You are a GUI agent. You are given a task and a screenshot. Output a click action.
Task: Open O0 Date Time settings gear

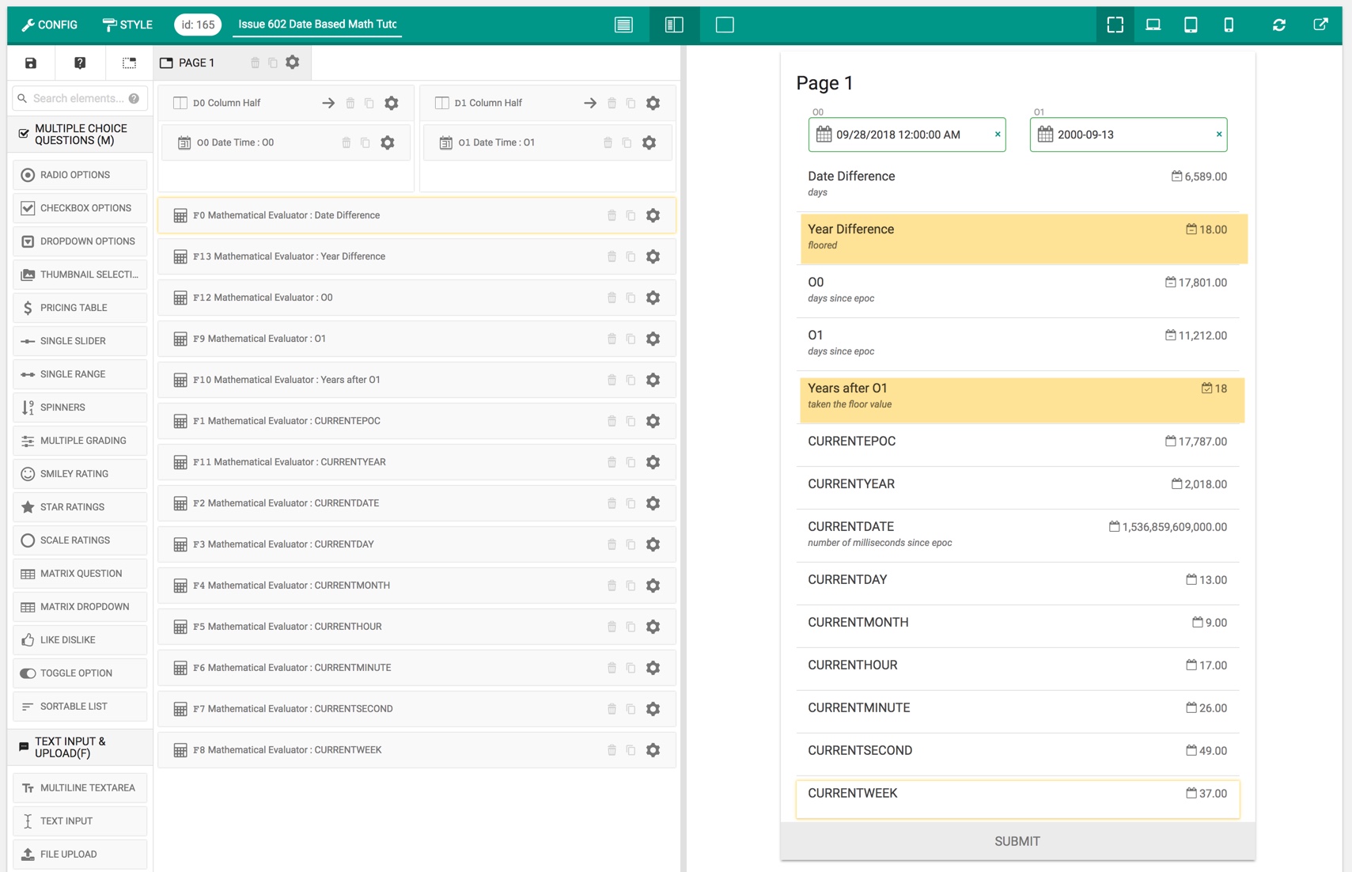pos(388,142)
